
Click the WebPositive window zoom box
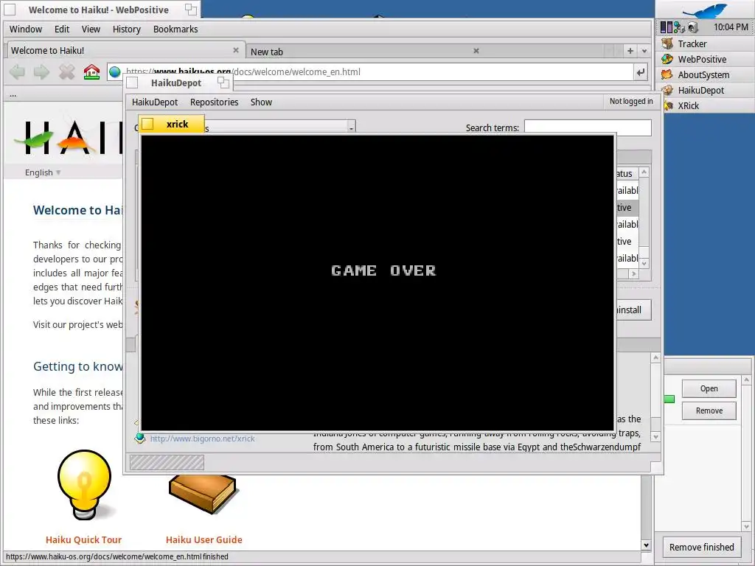(191, 10)
